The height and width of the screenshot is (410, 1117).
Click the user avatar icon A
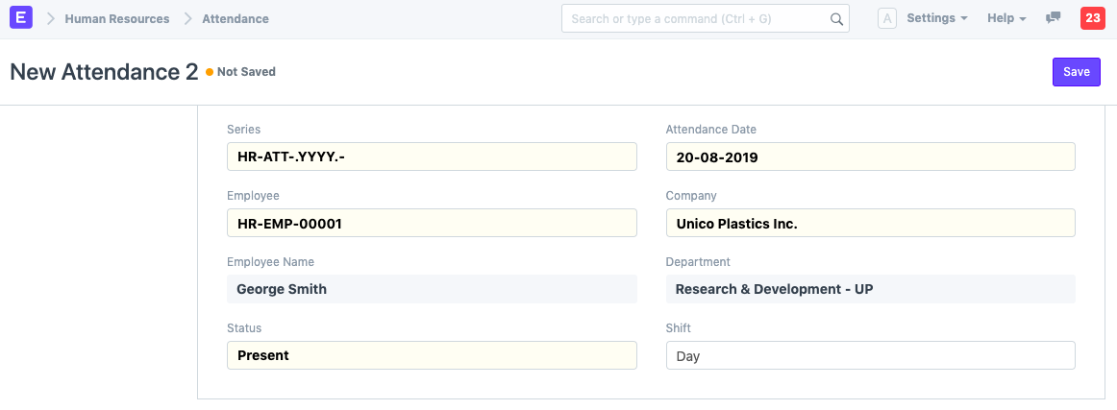(x=887, y=18)
